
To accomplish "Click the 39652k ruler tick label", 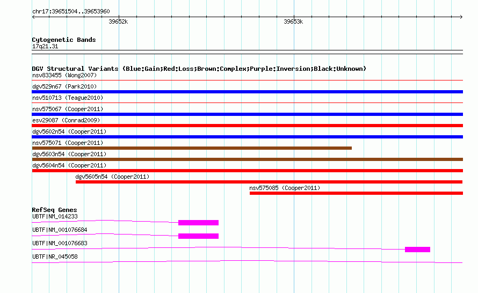I will point(118,21).
